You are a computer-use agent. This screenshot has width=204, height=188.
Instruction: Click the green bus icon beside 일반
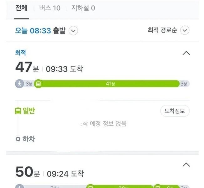tap(18, 111)
